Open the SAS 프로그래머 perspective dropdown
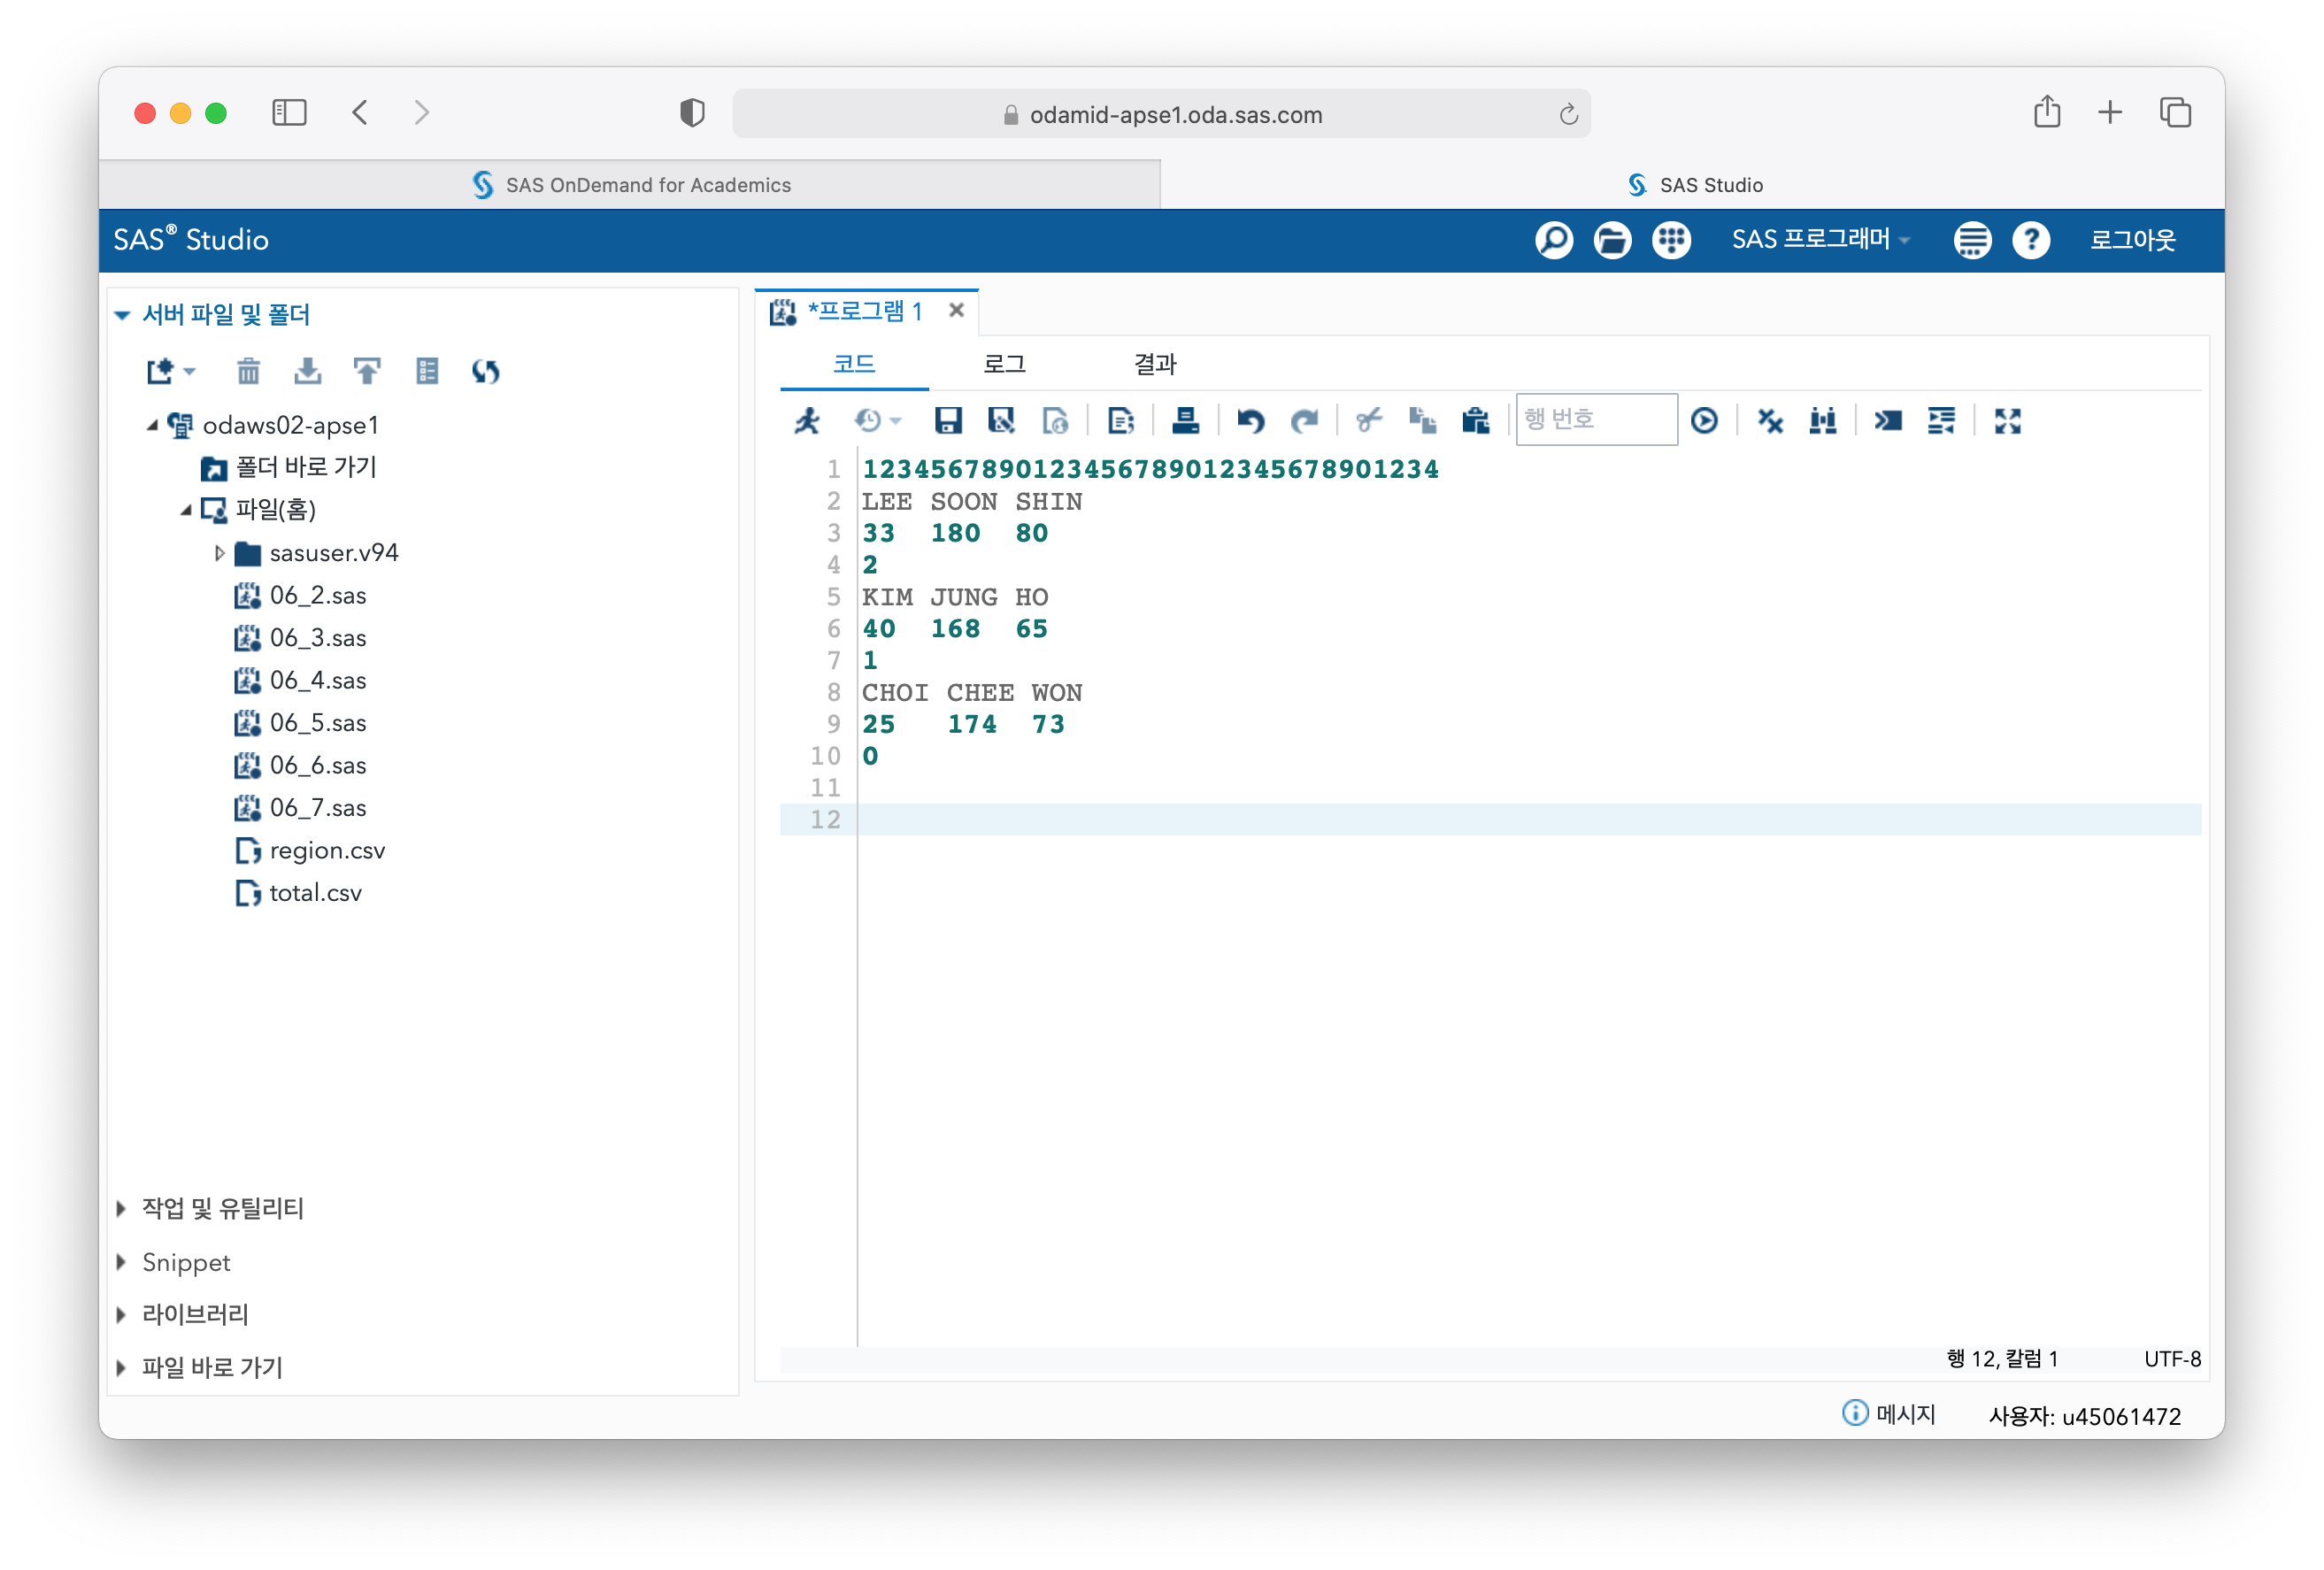 tap(1819, 240)
